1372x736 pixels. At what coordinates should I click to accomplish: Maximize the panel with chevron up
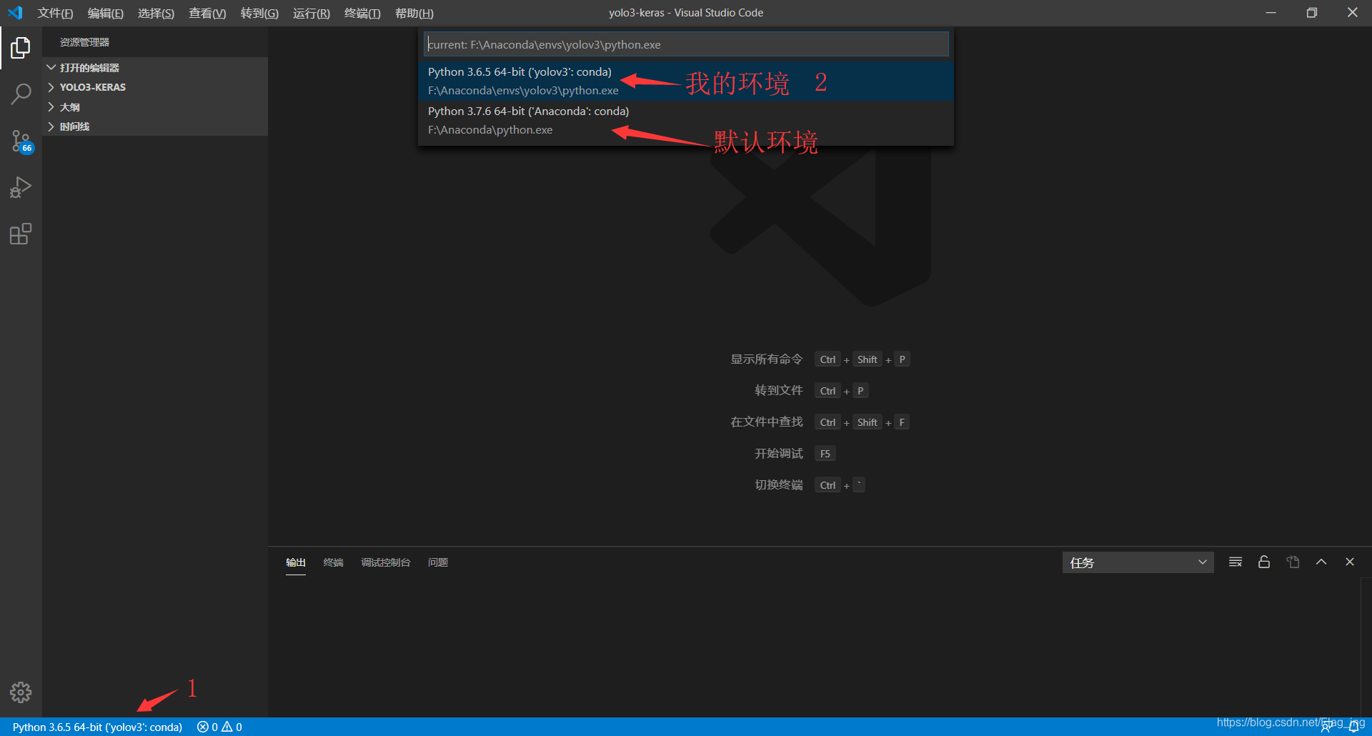click(x=1321, y=562)
